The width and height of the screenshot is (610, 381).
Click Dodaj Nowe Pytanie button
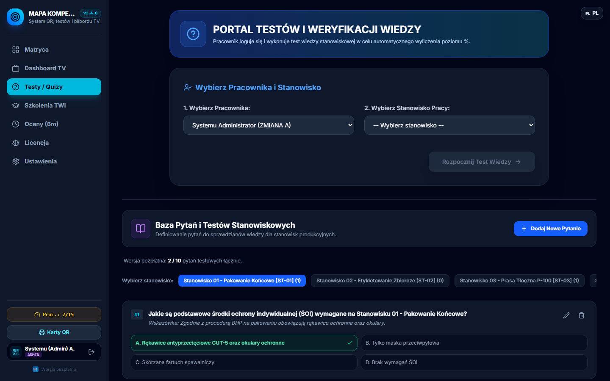point(551,229)
